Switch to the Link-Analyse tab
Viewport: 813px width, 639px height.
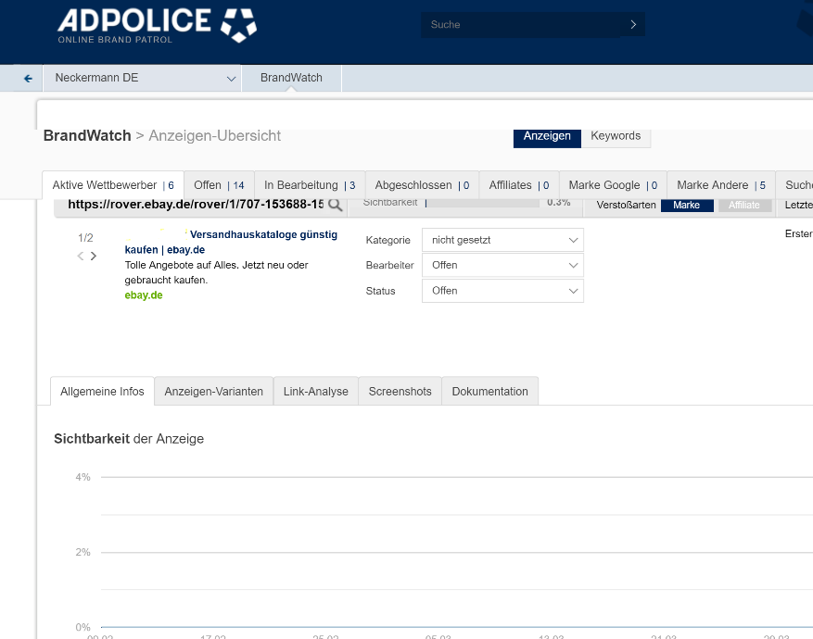316,392
